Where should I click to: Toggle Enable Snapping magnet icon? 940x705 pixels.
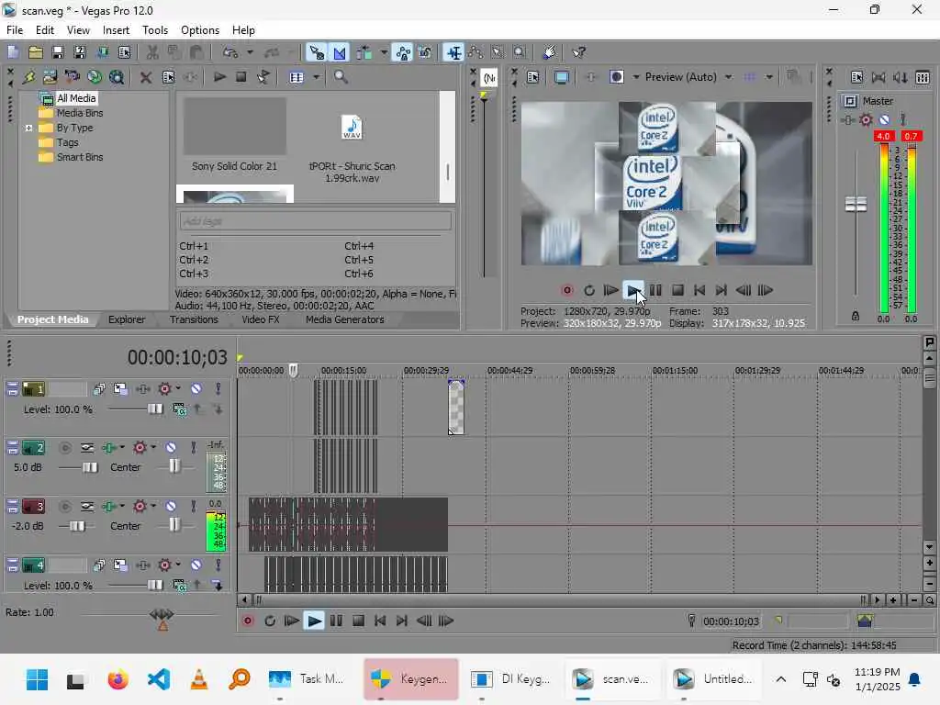[316, 52]
